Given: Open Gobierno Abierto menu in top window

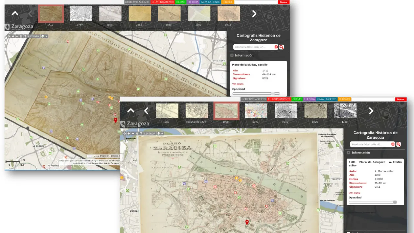Looking at the screenshot, I should point(137,2).
